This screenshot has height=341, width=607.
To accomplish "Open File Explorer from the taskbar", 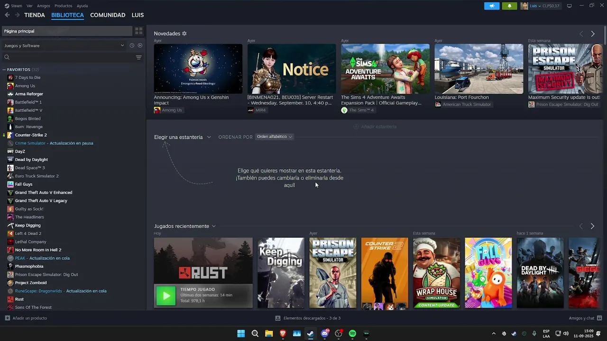I will point(269,333).
